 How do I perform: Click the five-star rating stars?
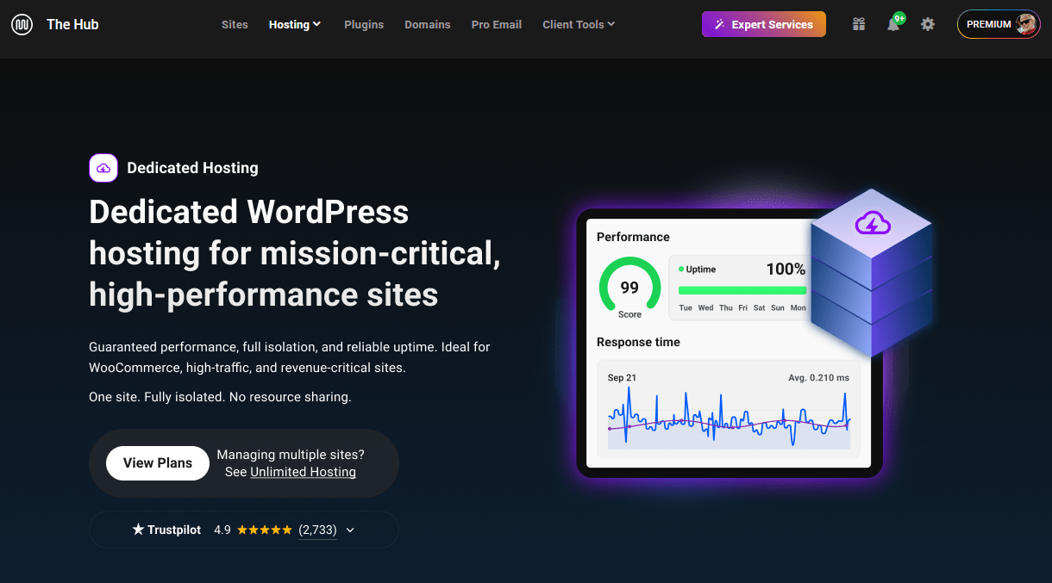265,530
